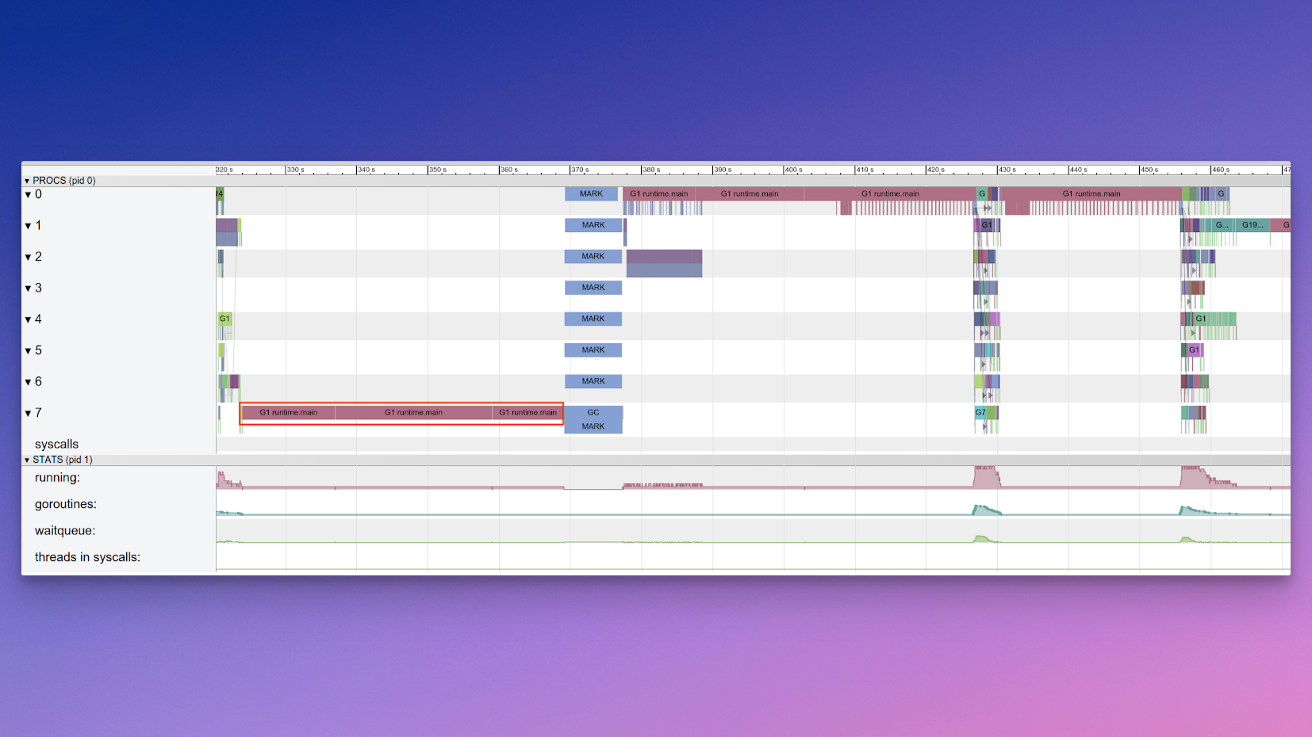Select the MARK slice on proc 6

[593, 381]
